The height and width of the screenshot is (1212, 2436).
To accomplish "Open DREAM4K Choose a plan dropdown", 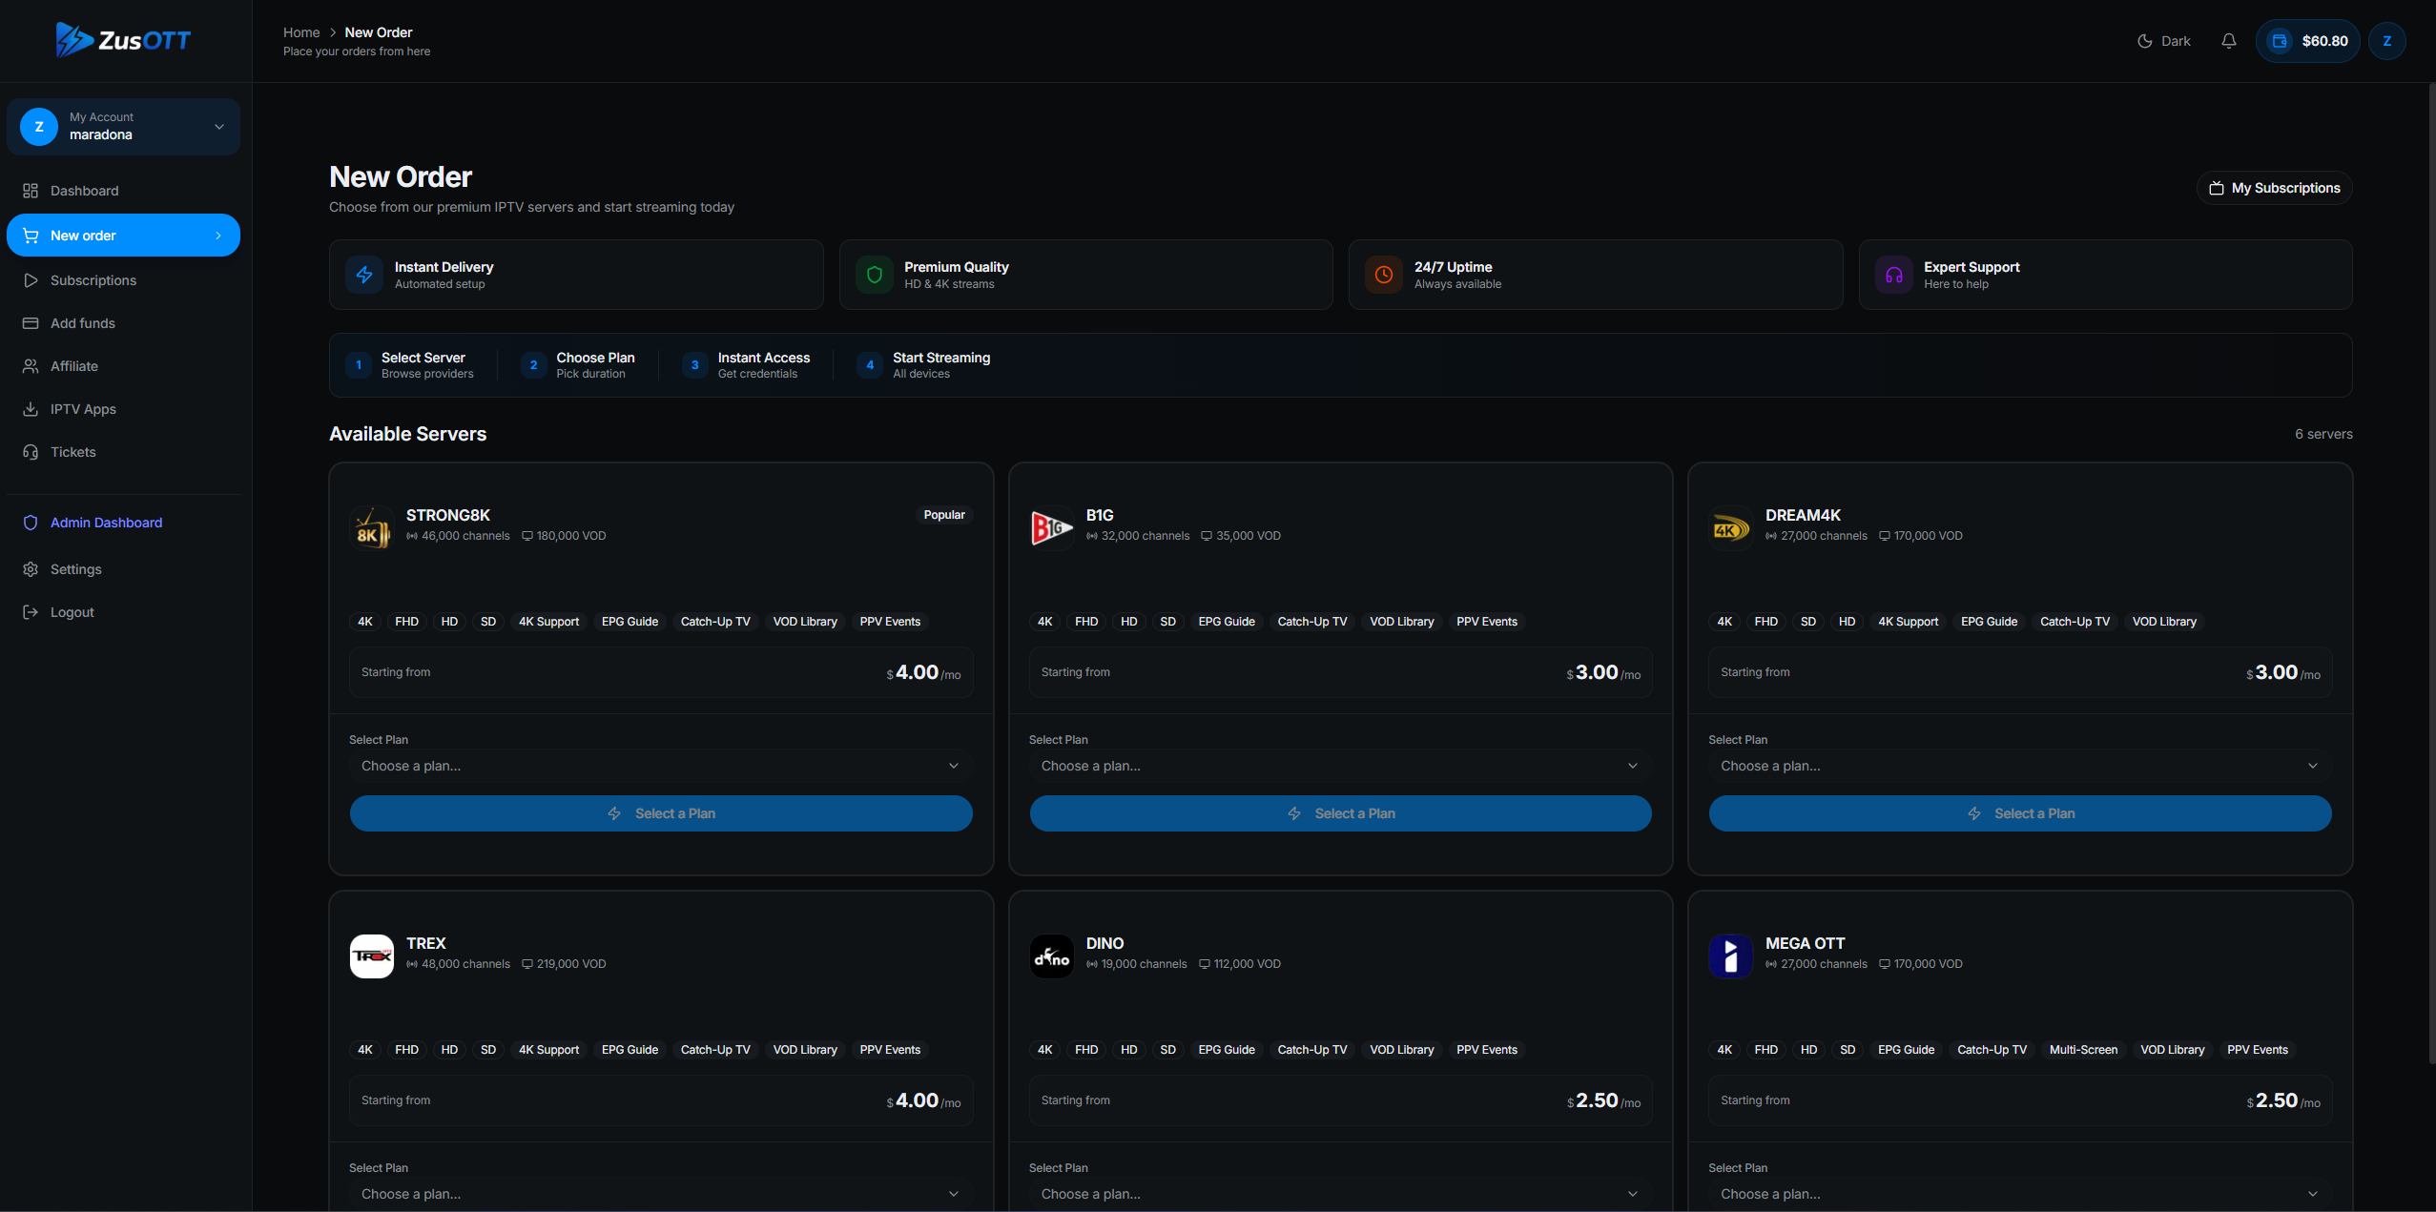I will (x=2019, y=766).
